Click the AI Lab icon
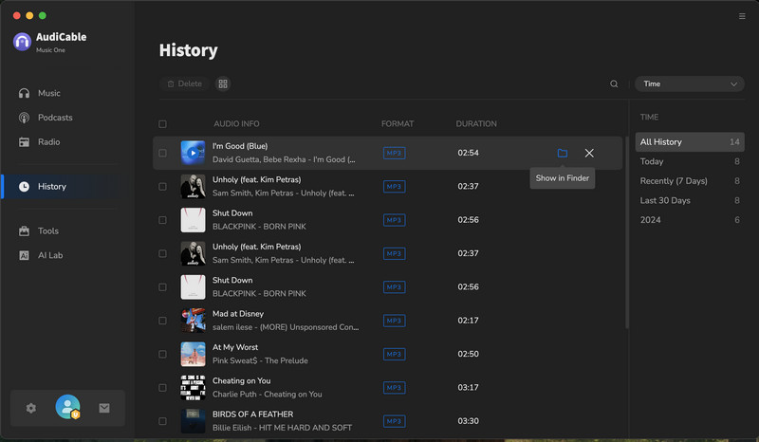This screenshot has width=759, height=442. 24,255
